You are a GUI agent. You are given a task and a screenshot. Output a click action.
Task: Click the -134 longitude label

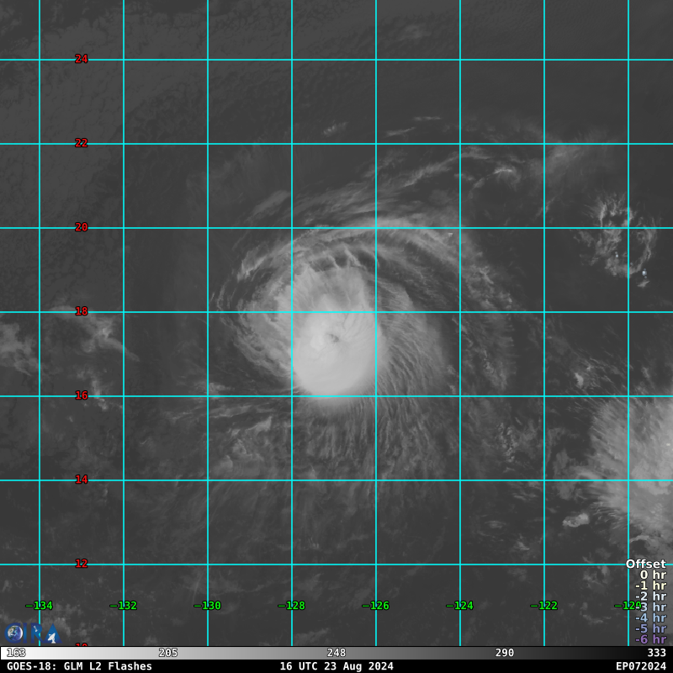coord(39,606)
